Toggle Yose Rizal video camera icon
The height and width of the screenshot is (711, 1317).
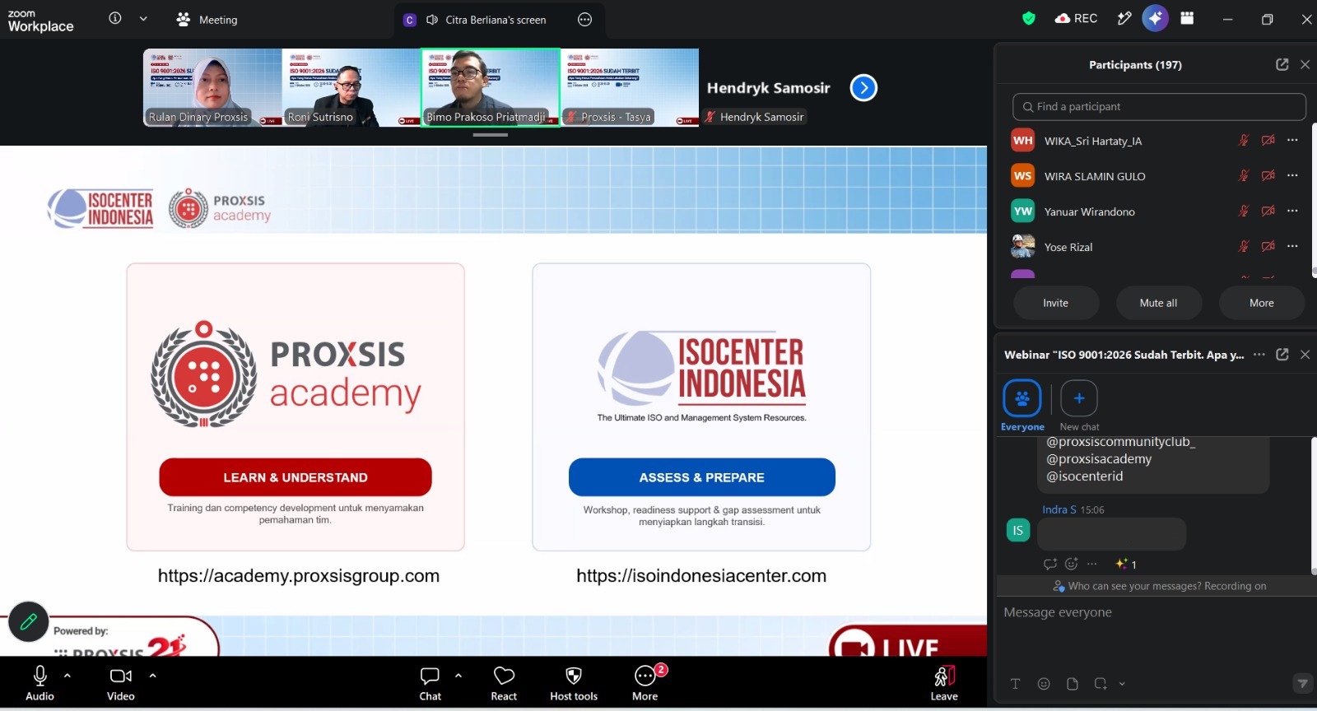click(1268, 247)
